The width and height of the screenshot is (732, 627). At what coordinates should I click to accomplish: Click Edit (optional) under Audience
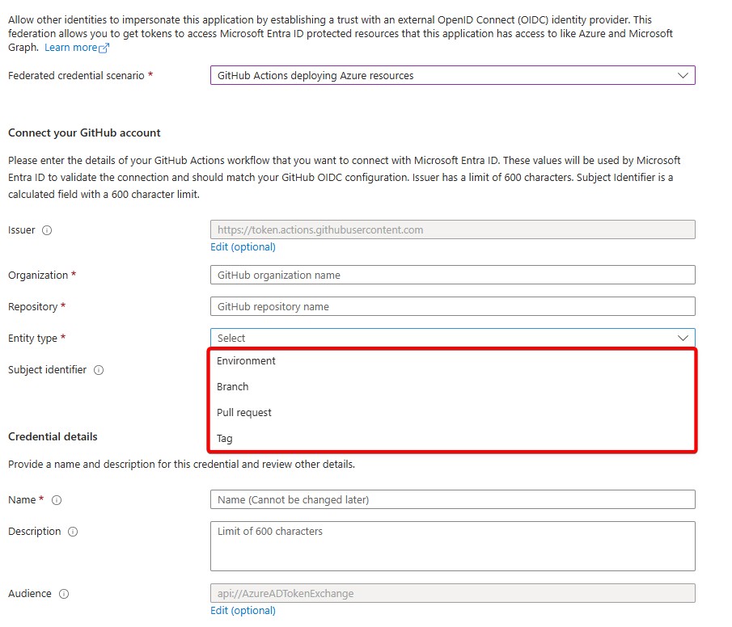243,611
